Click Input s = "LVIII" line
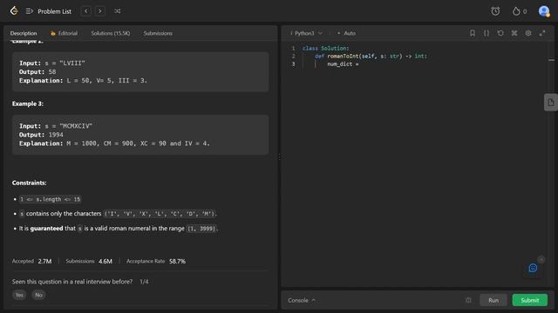This screenshot has height=313, width=558. point(52,63)
